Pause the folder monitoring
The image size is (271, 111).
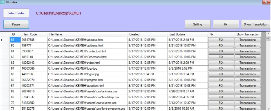tap(16, 25)
